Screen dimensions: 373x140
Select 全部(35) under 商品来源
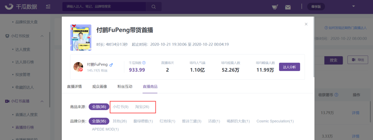[99, 107]
